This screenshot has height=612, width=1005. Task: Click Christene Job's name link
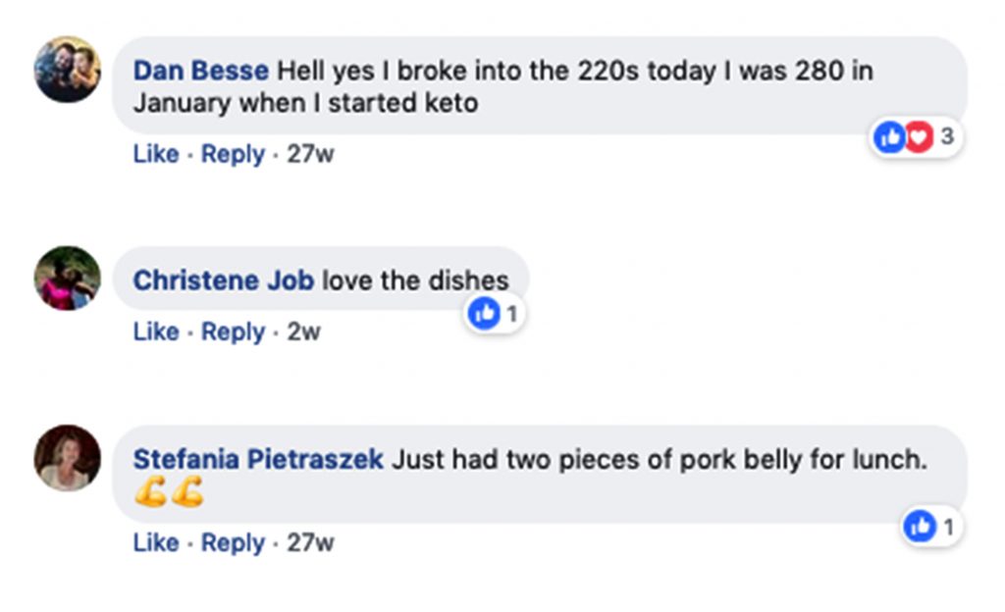pyautogui.click(x=222, y=280)
